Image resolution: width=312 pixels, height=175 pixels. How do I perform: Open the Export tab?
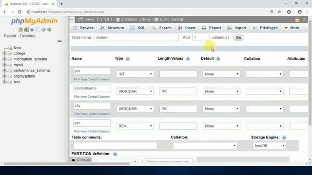211,28
